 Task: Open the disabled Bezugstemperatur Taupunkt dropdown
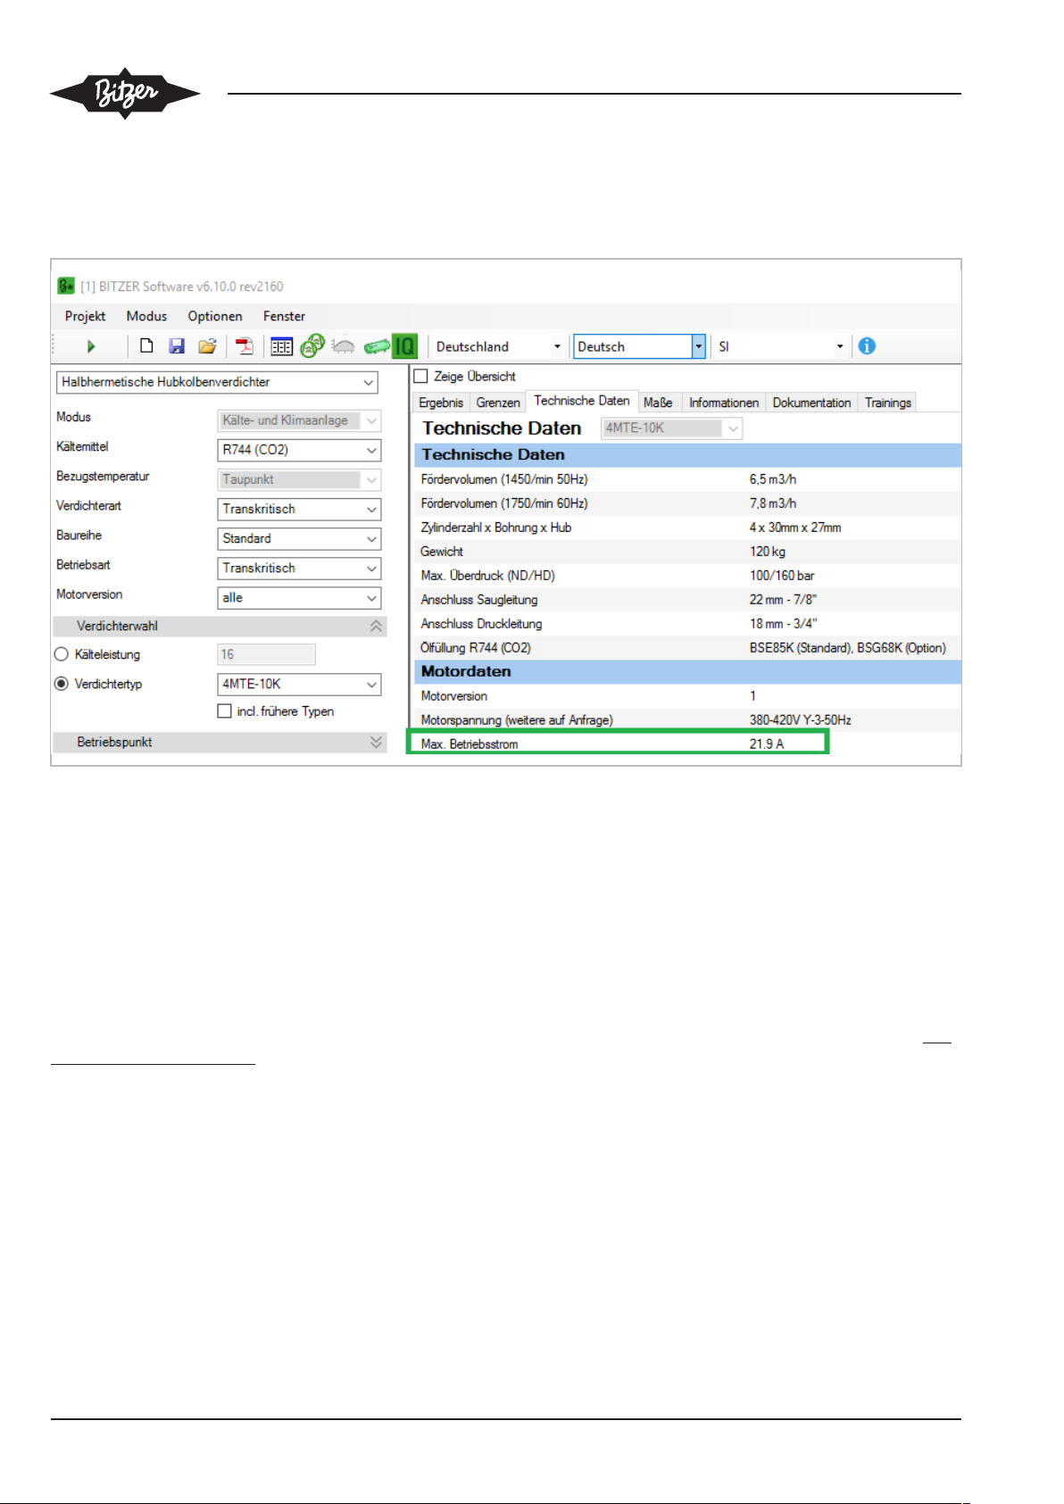299,479
